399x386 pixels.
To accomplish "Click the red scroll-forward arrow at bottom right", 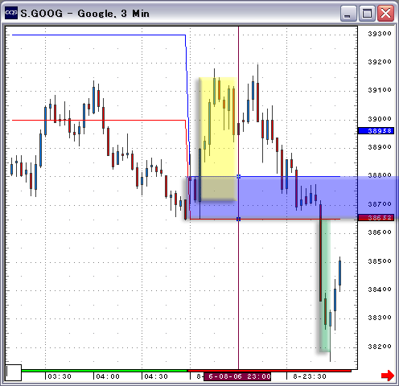I will click(x=388, y=375).
